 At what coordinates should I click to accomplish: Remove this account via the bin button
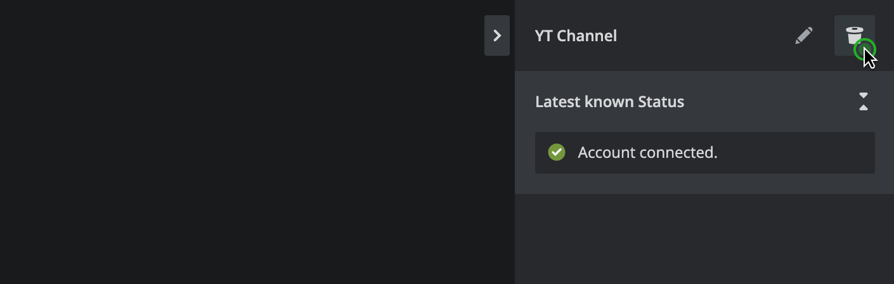(x=854, y=35)
